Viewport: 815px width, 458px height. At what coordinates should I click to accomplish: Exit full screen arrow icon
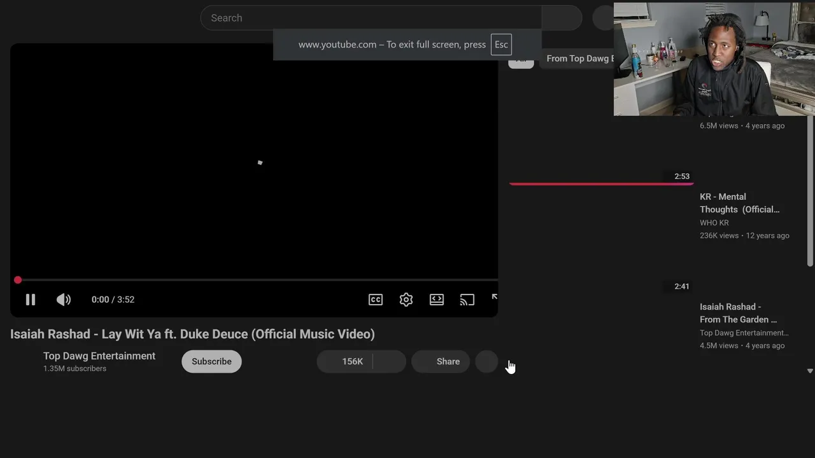494,298
